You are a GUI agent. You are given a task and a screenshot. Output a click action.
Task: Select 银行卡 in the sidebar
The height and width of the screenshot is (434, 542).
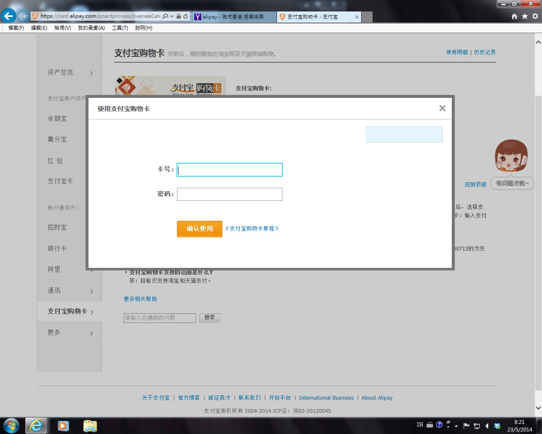pyautogui.click(x=57, y=248)
